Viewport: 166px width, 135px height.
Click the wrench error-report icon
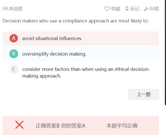pyautogui.click(x=146, y=9)
